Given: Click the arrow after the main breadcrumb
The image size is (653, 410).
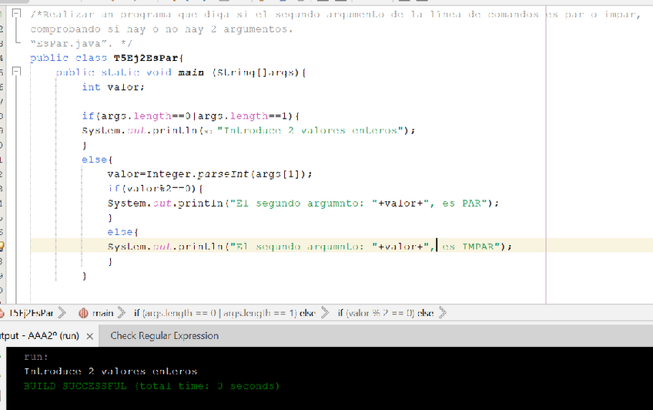Looking at the screenshot, I should [x=122, y=313].
